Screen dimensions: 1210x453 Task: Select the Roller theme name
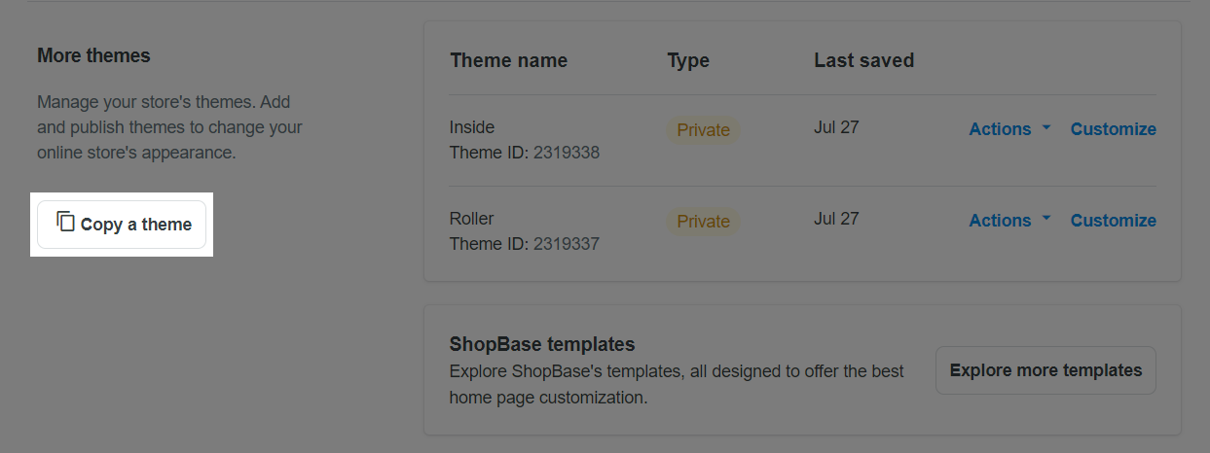point(472,219)
